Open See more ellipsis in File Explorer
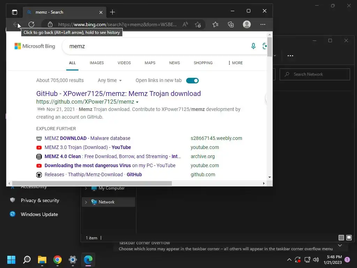Image resolution: width=357 pixels, height=268 pixels. pos(290,55)
